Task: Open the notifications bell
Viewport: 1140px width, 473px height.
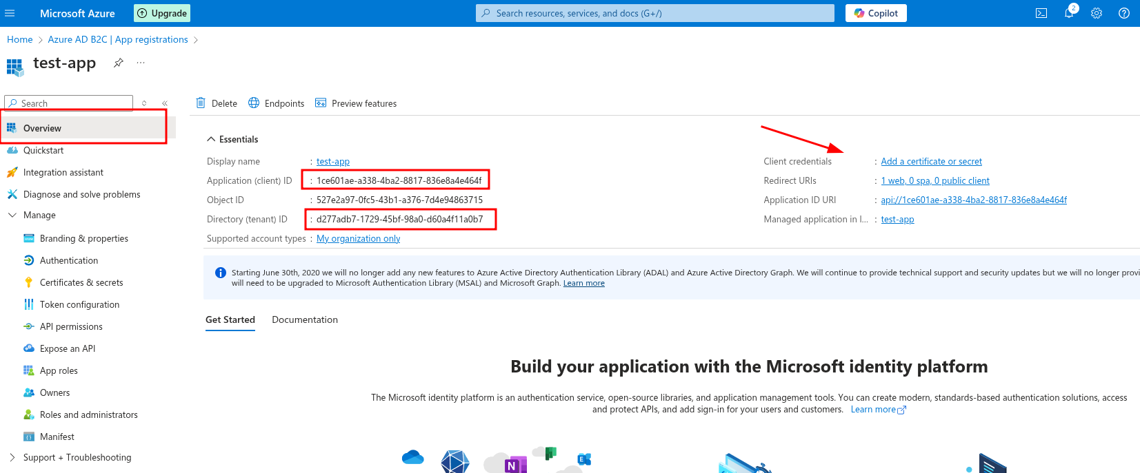Action: (x=1069, y=13)
